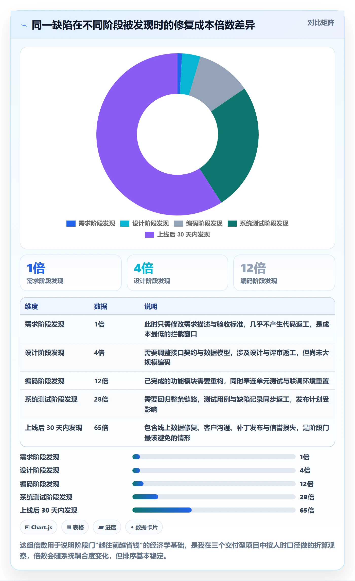Toggle the green 系统测试阶段发现 legend swatch
Viewport: 355px width, 581px height.
(232, 224)
